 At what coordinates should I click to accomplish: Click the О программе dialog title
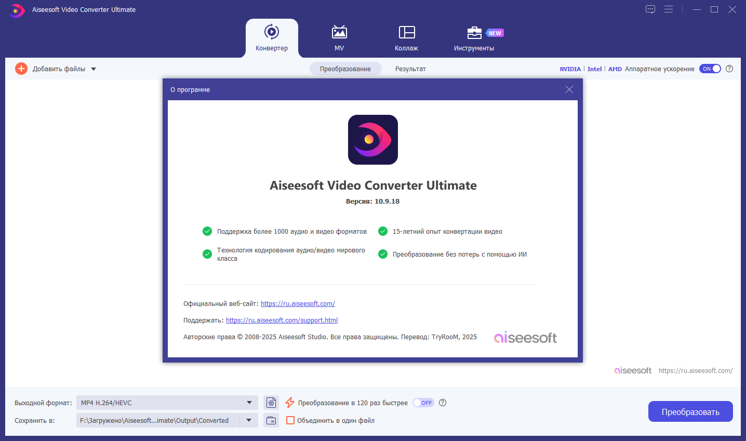pos(190,90)
